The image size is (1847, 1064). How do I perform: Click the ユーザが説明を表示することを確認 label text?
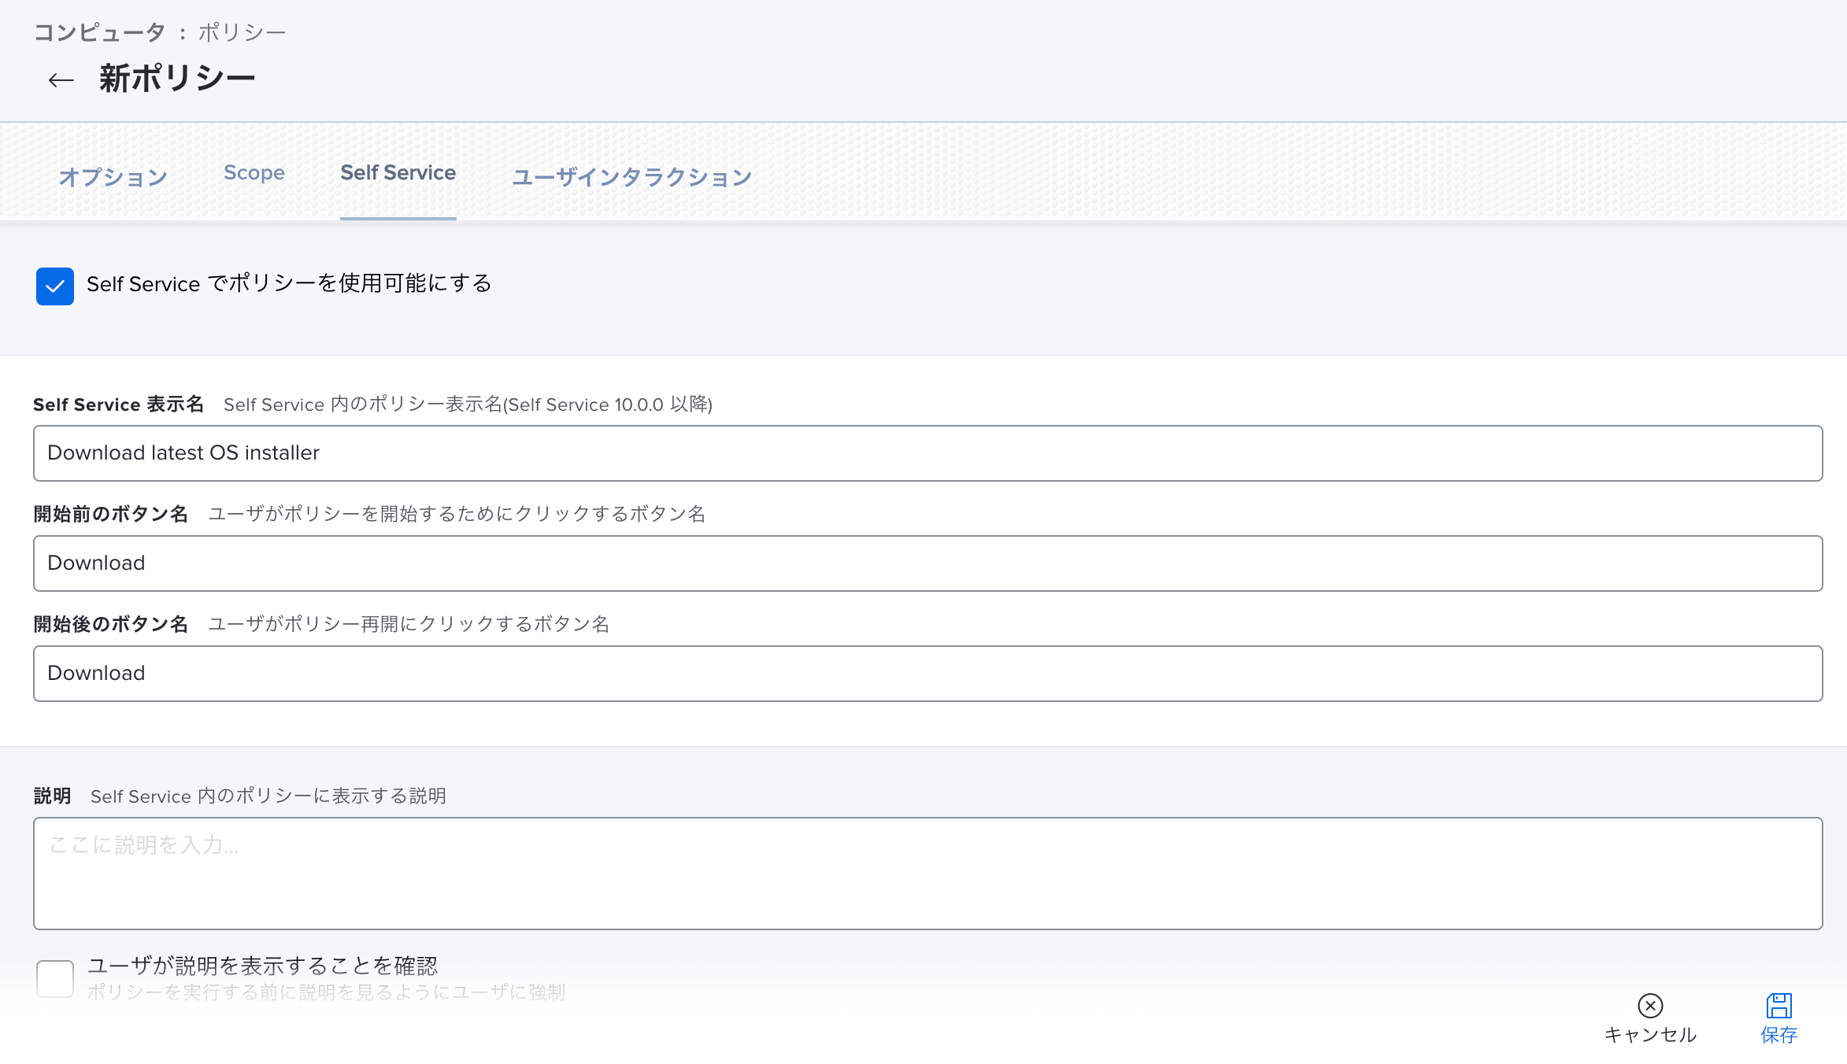(x=262, y=966)
